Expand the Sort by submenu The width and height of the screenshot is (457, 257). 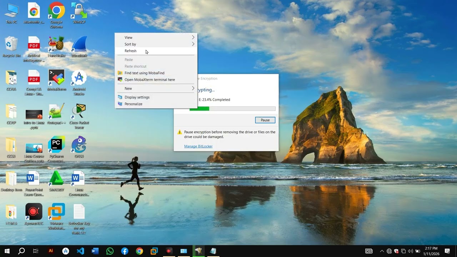click(x=156, y=44)
